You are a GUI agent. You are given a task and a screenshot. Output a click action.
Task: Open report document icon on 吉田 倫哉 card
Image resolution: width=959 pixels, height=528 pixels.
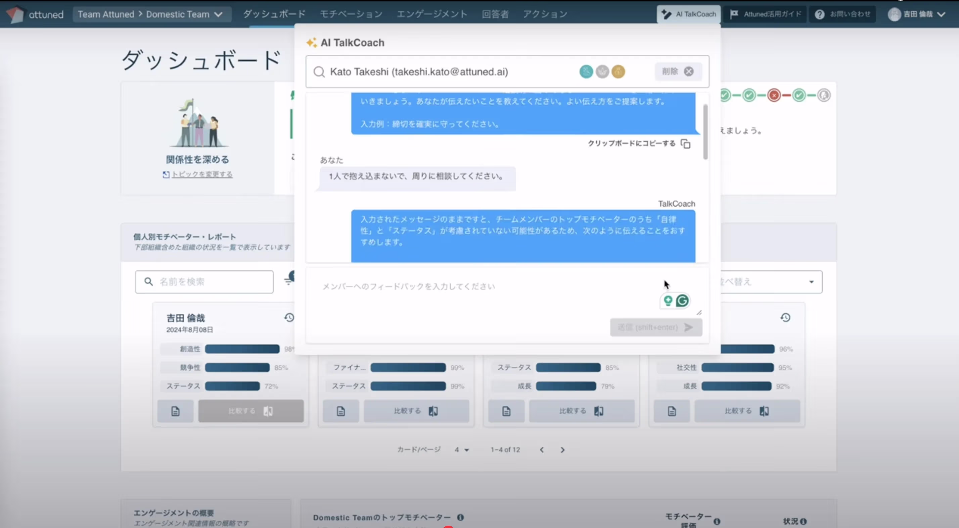(175, 411)
